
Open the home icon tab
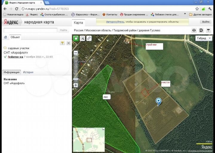5,37
